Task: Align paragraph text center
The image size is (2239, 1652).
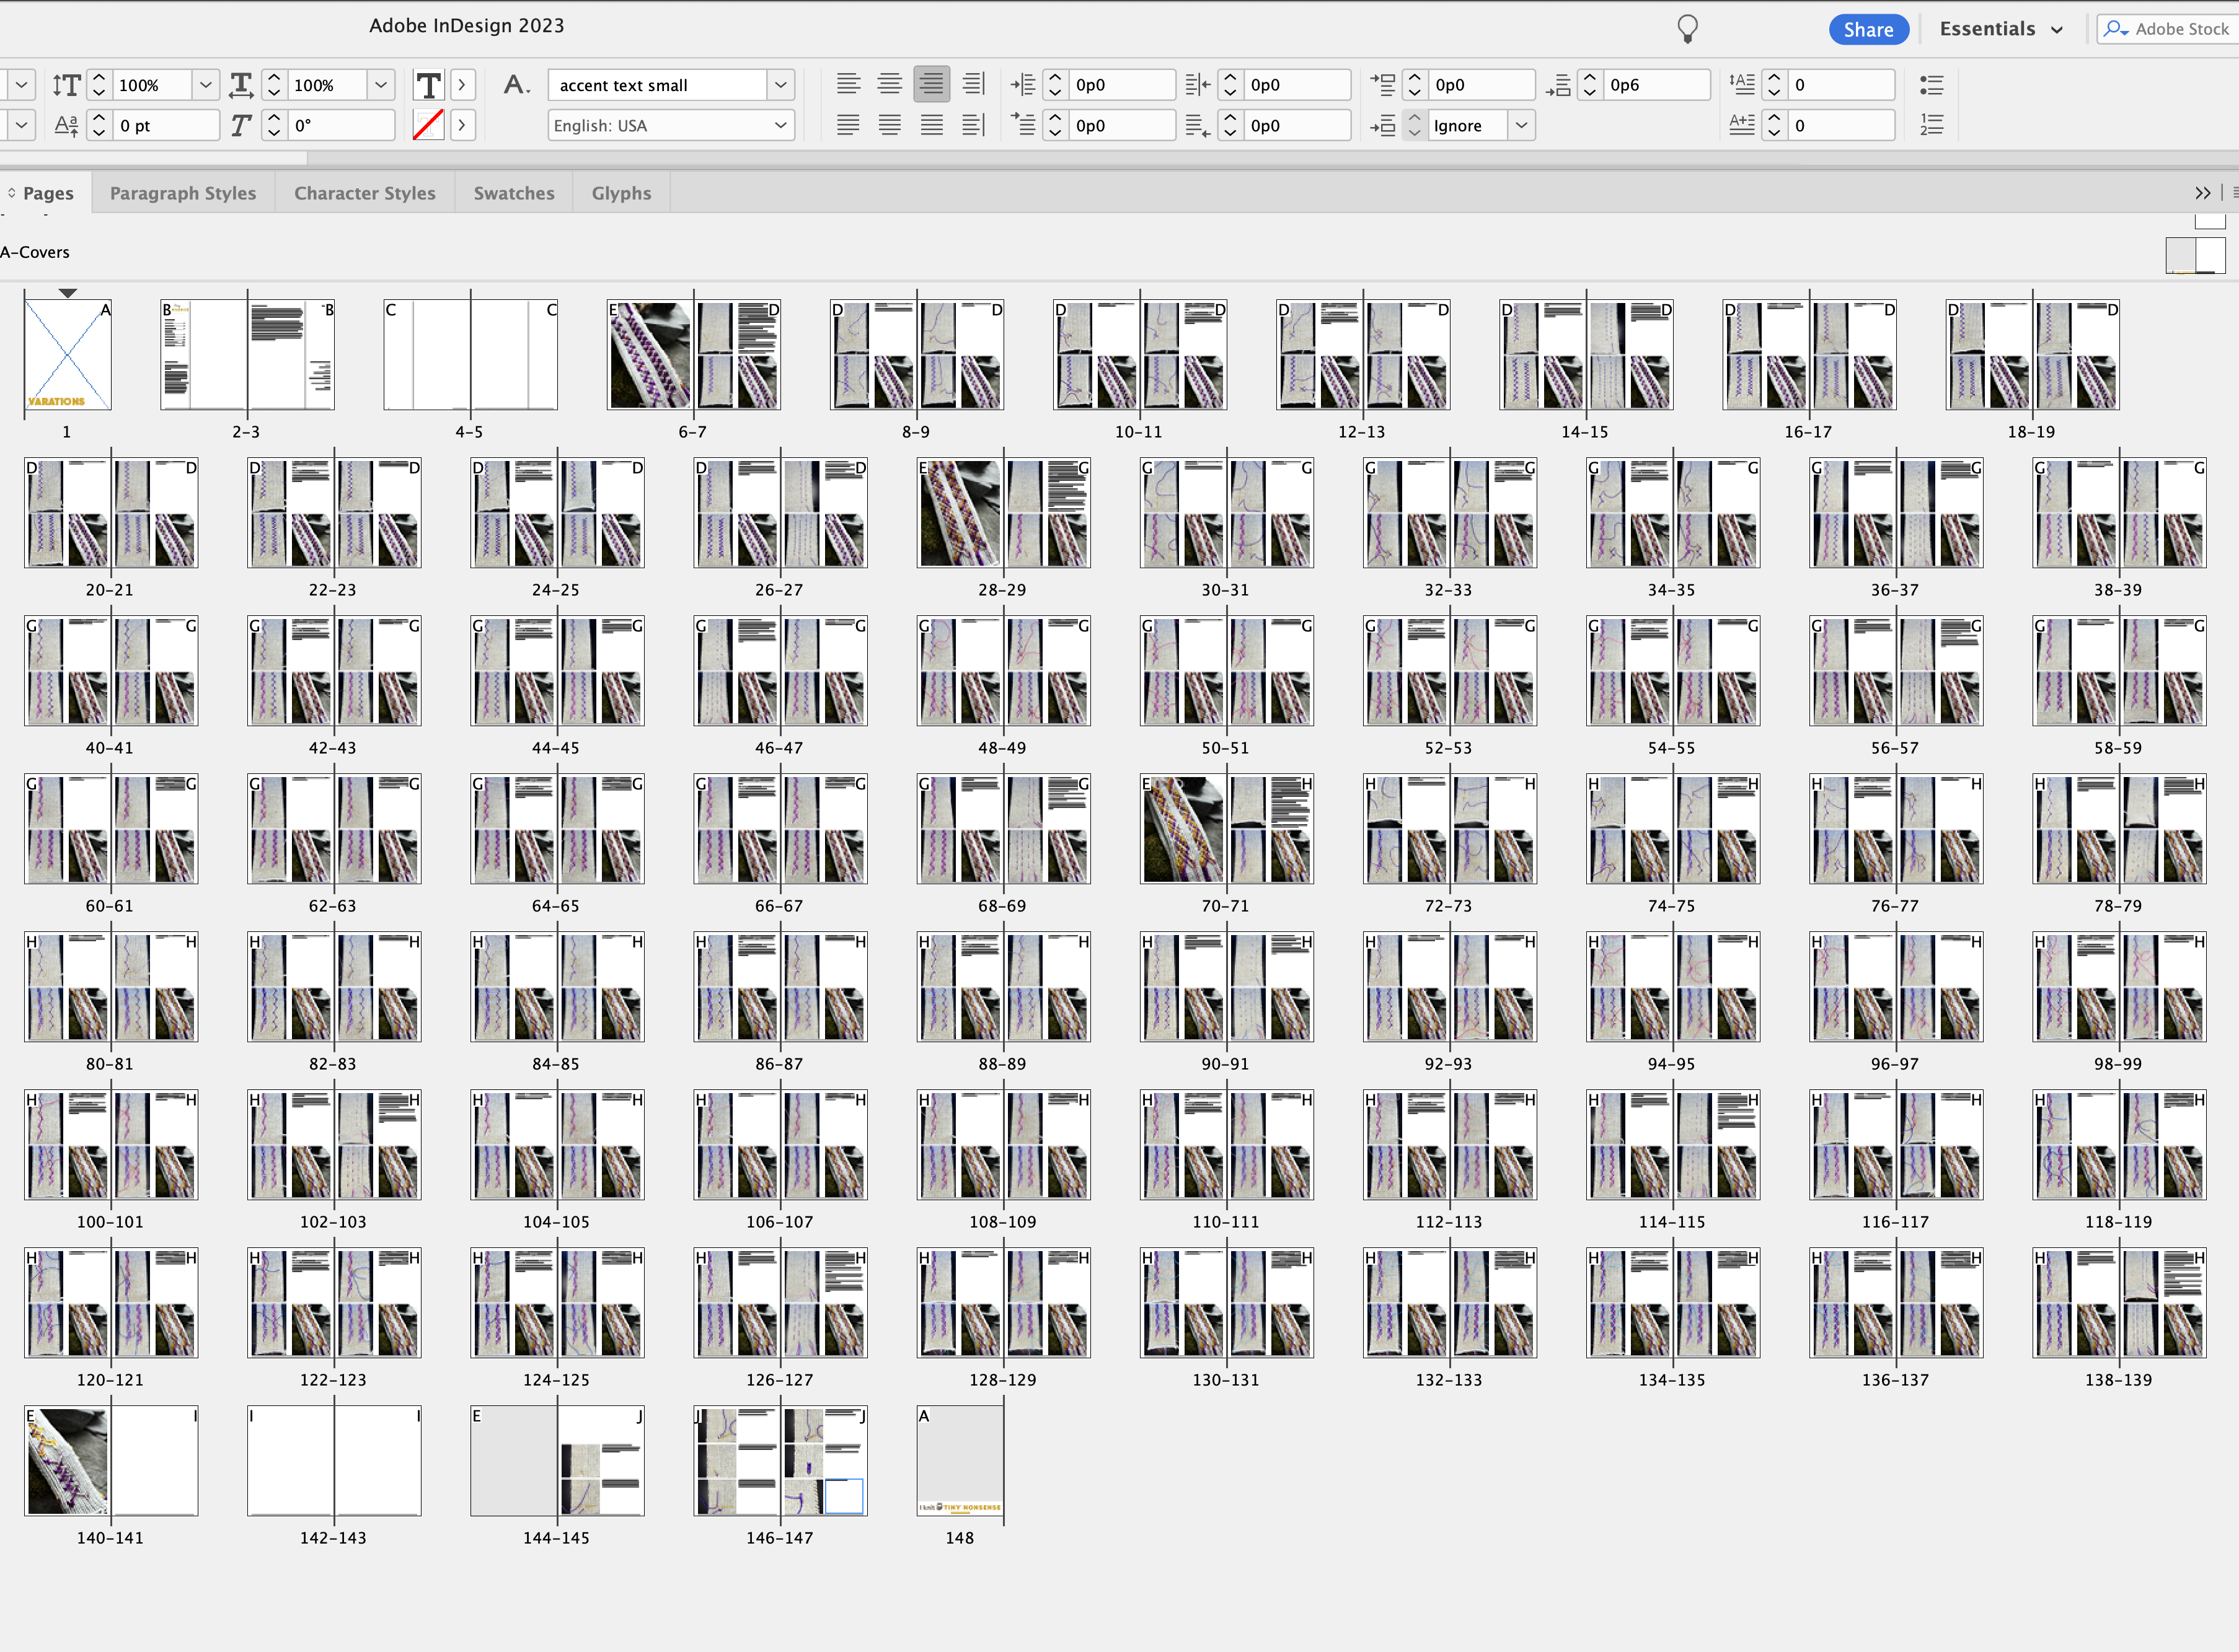Action: [x=890, y=84]
